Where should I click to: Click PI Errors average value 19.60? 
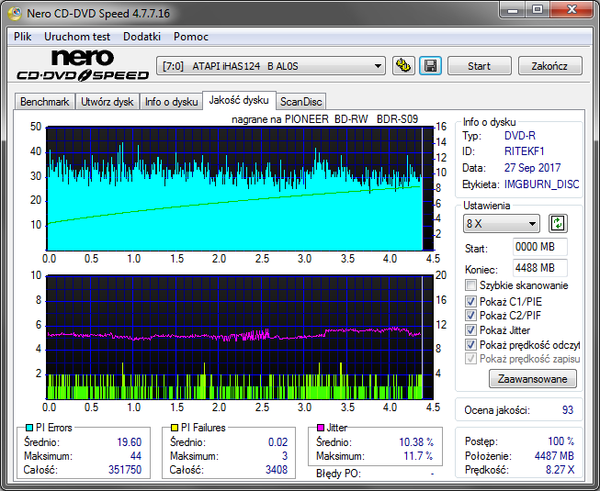point(130,442)
